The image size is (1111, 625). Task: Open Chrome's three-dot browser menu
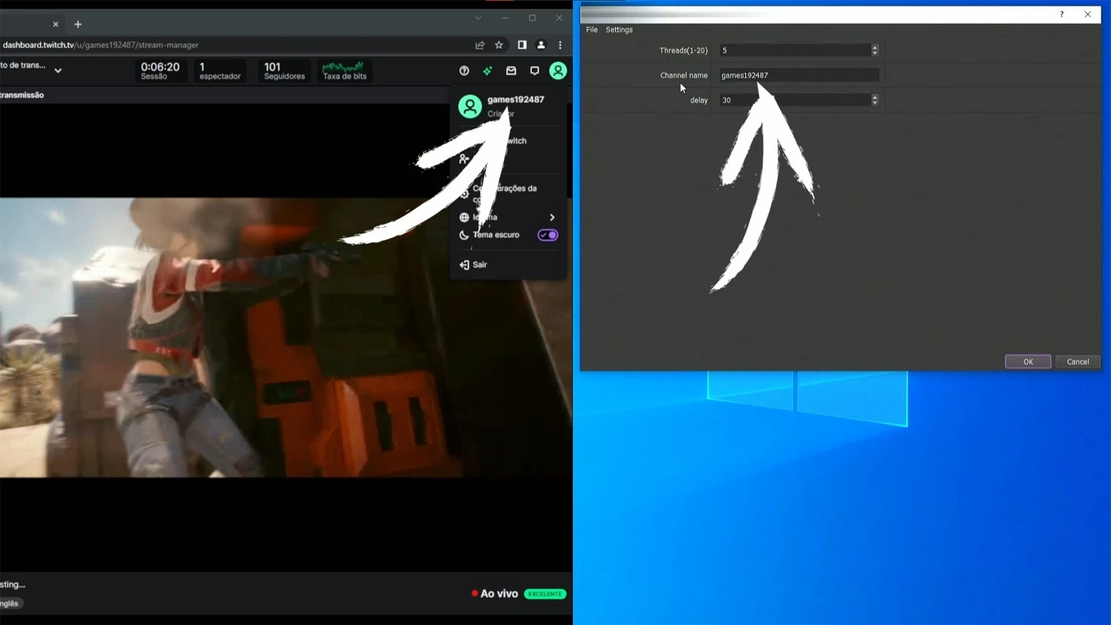point(559,45)
